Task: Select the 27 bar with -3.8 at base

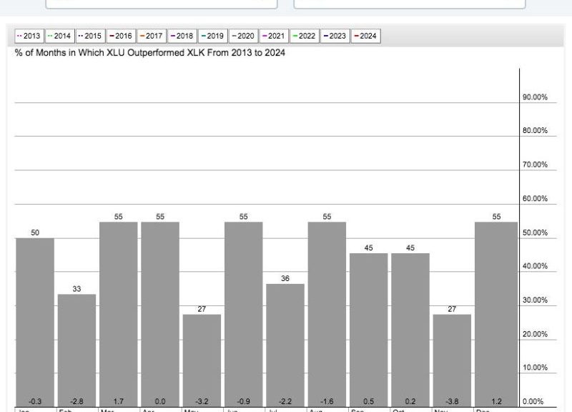Action: point(452,361)
